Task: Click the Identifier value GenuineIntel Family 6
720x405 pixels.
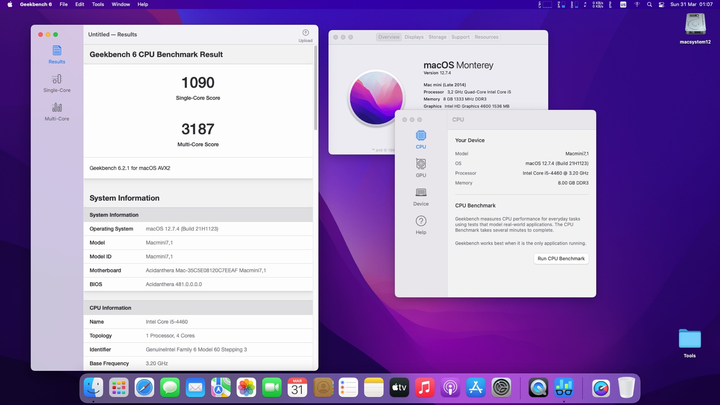Action: click(196, 350)
